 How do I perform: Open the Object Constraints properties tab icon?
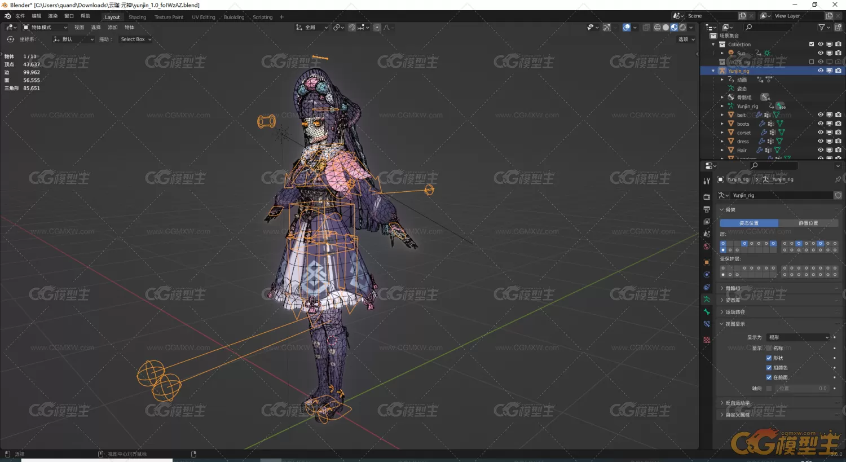click(x=707, y=287)
